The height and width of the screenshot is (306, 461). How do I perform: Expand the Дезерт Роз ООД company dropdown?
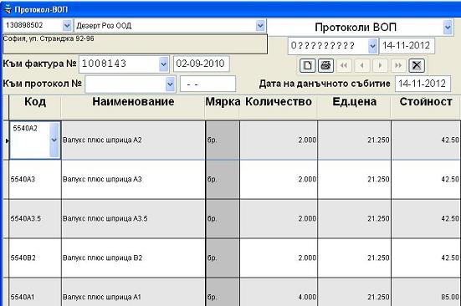click(x=260, y=26)
